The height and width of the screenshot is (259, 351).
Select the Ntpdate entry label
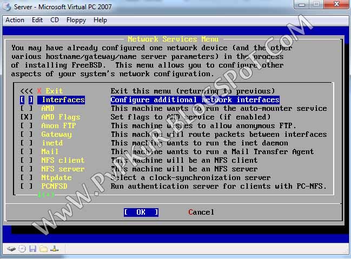[x=56, y=178]
